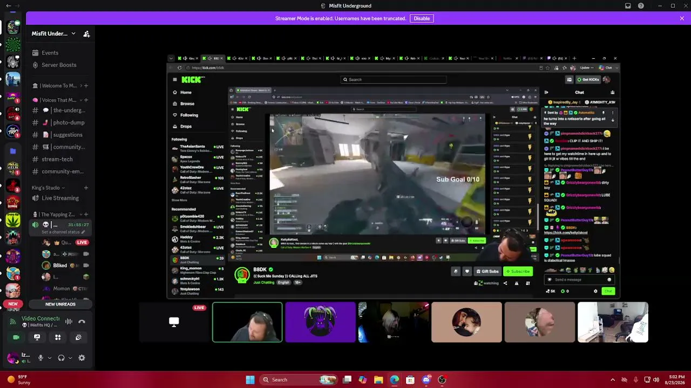Show hidden system tray icons
691x388 pixels.
(613, 380)
